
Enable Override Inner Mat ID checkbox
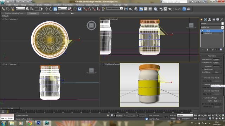point(203,78)
